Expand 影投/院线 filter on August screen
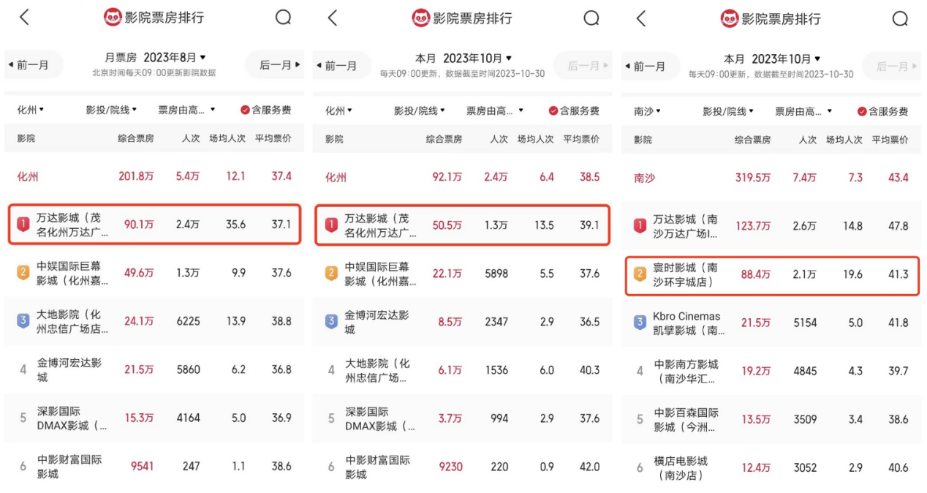Viewport: 927px width, 493px height. (x=111, y=110)
